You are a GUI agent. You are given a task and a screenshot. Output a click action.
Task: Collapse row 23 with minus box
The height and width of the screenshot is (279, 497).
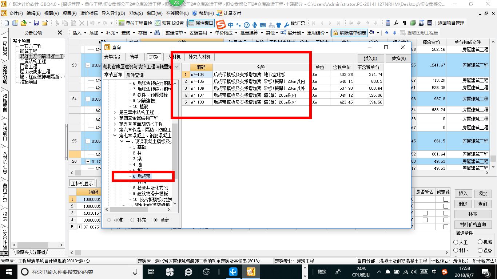88,65
